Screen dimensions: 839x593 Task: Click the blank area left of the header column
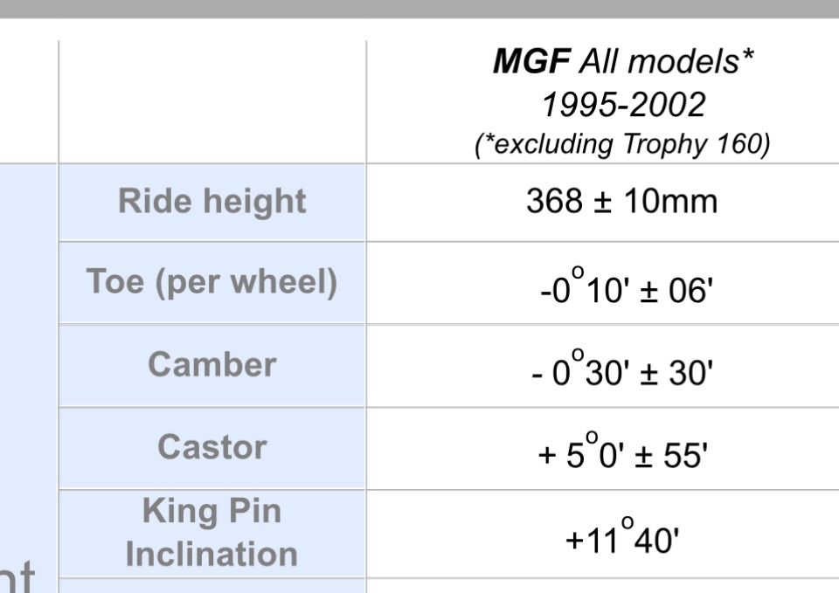[28, 96]
